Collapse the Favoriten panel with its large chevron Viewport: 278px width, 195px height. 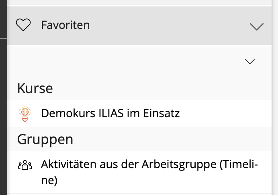point(256,26)
